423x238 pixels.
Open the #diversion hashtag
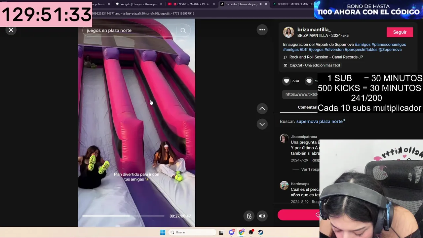(x=334, y=50)
